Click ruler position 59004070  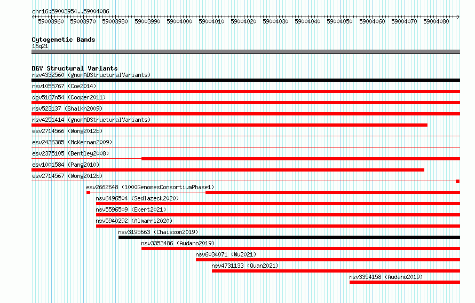click(x=404, y=21)
